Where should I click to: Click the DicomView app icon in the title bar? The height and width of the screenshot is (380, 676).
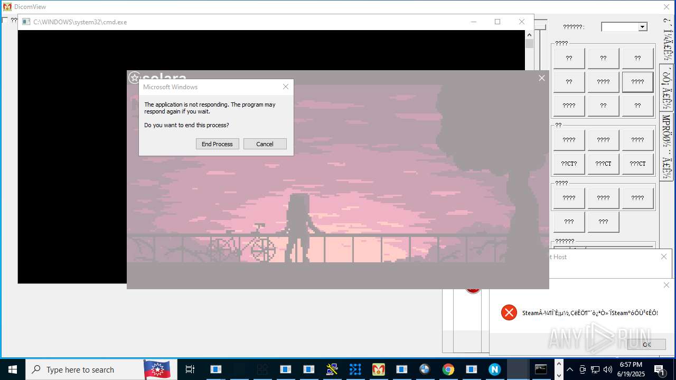point(7,7)
